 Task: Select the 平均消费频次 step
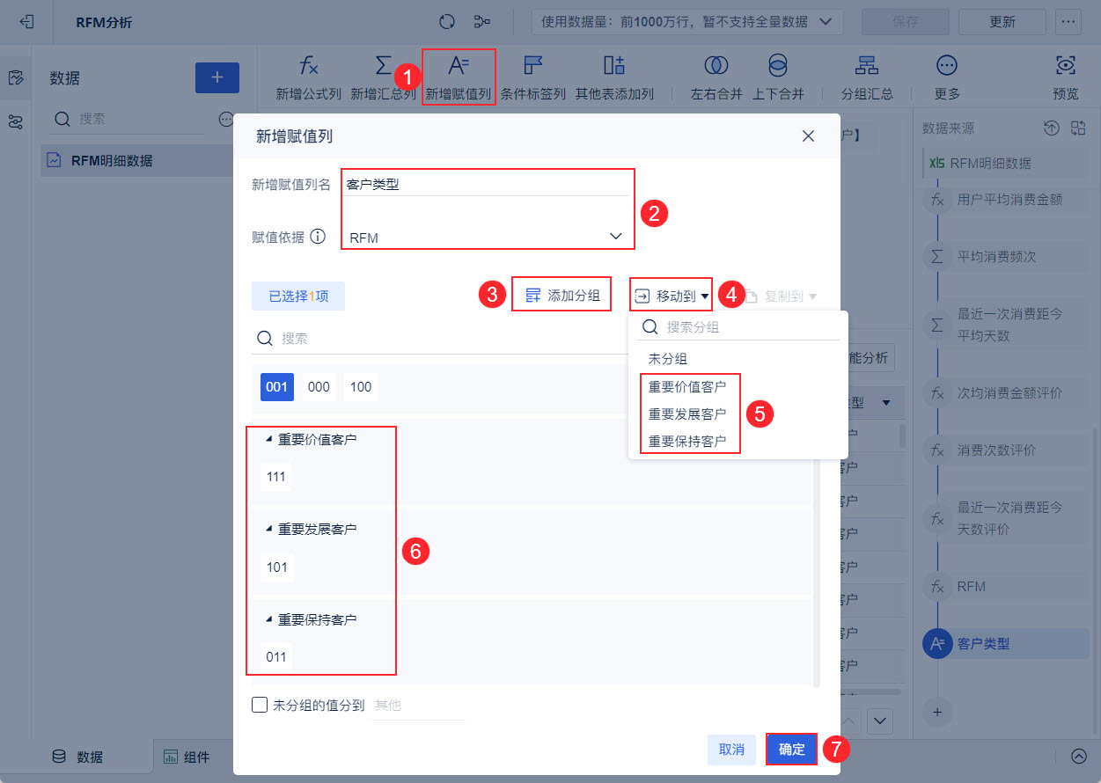pyautogui.click(x=1006, y=257)
